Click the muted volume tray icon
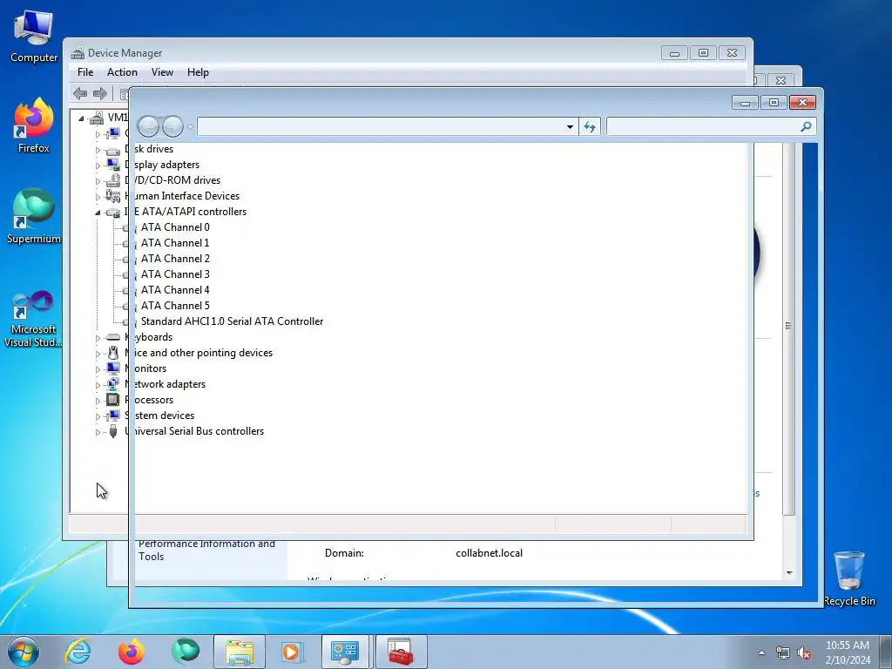The width and height of the screenshot is (892, 669). pos(804,653)
